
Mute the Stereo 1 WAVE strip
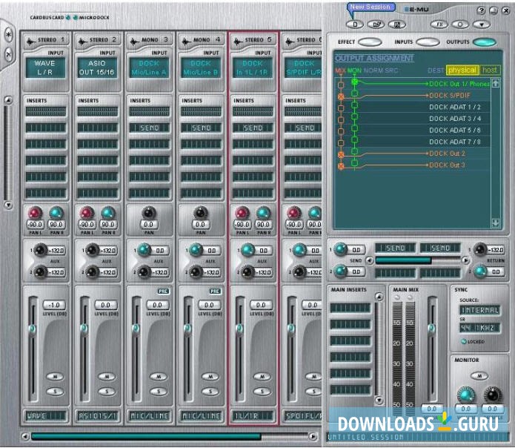pyautogui.click(x=55, y=376)
